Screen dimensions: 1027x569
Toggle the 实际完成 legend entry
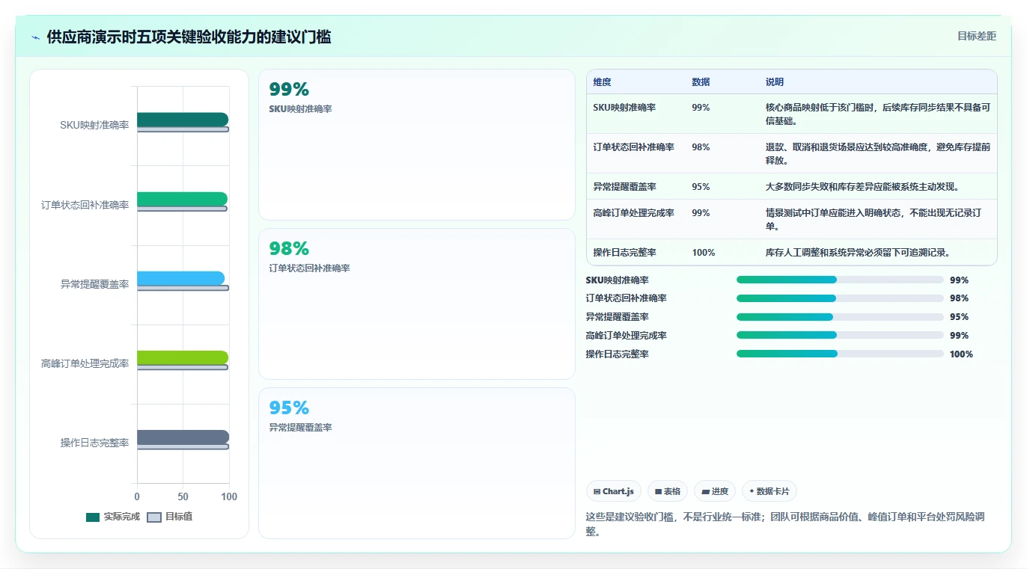pyautogui.click(x=113, y=517)
